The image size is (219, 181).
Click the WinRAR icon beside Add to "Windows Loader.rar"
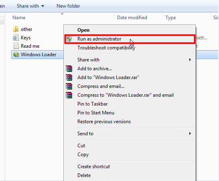point(69,77)
